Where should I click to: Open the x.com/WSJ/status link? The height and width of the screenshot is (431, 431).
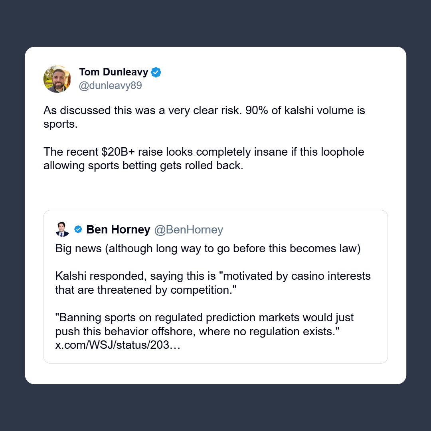pos(118,345)
